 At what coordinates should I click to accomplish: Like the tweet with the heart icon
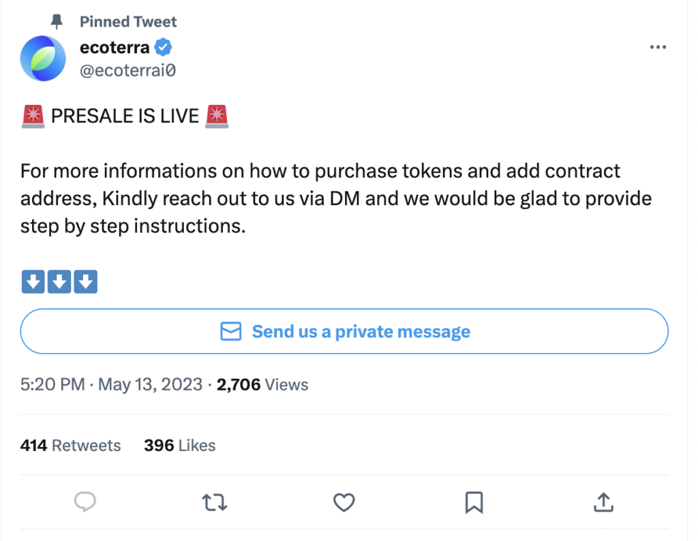[344, 503]
